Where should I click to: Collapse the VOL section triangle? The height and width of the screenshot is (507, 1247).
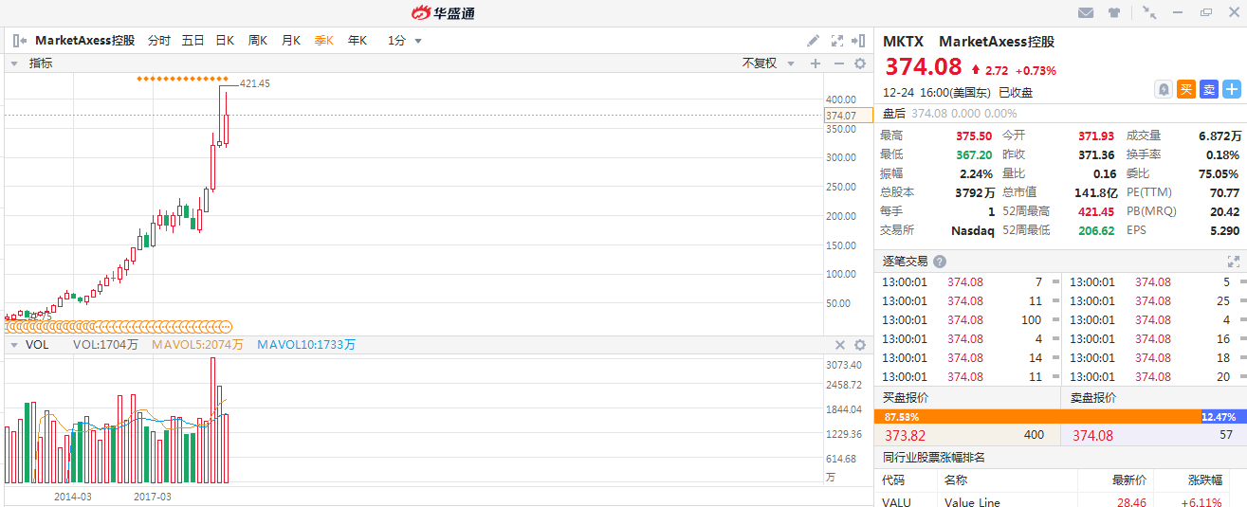pos(14,345)
